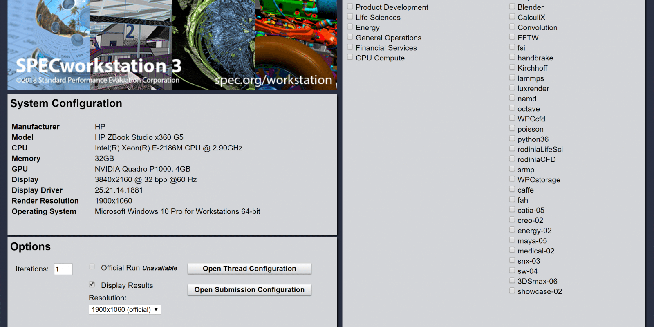Tick the poisson workload
The width and height of the screenshot is (654, 327).
pos(512,128)
